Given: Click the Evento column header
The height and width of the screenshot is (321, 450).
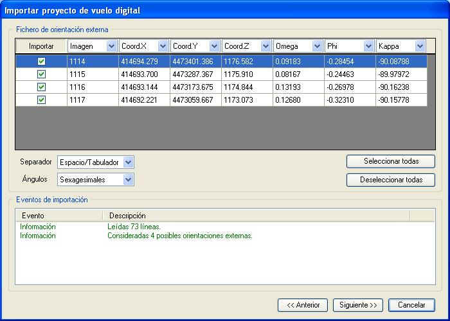Looking at the screenshot, I should tap(59, 216).
